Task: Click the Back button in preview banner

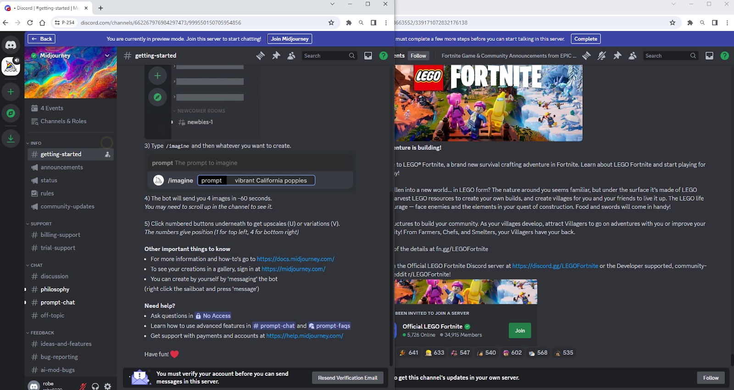Action: pos(42,39)
